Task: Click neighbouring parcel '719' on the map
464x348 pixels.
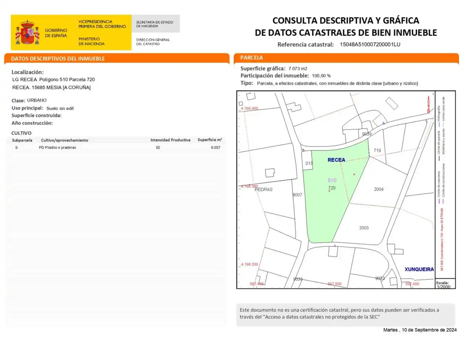Action: pyautogui.click(x=377, y=150)
